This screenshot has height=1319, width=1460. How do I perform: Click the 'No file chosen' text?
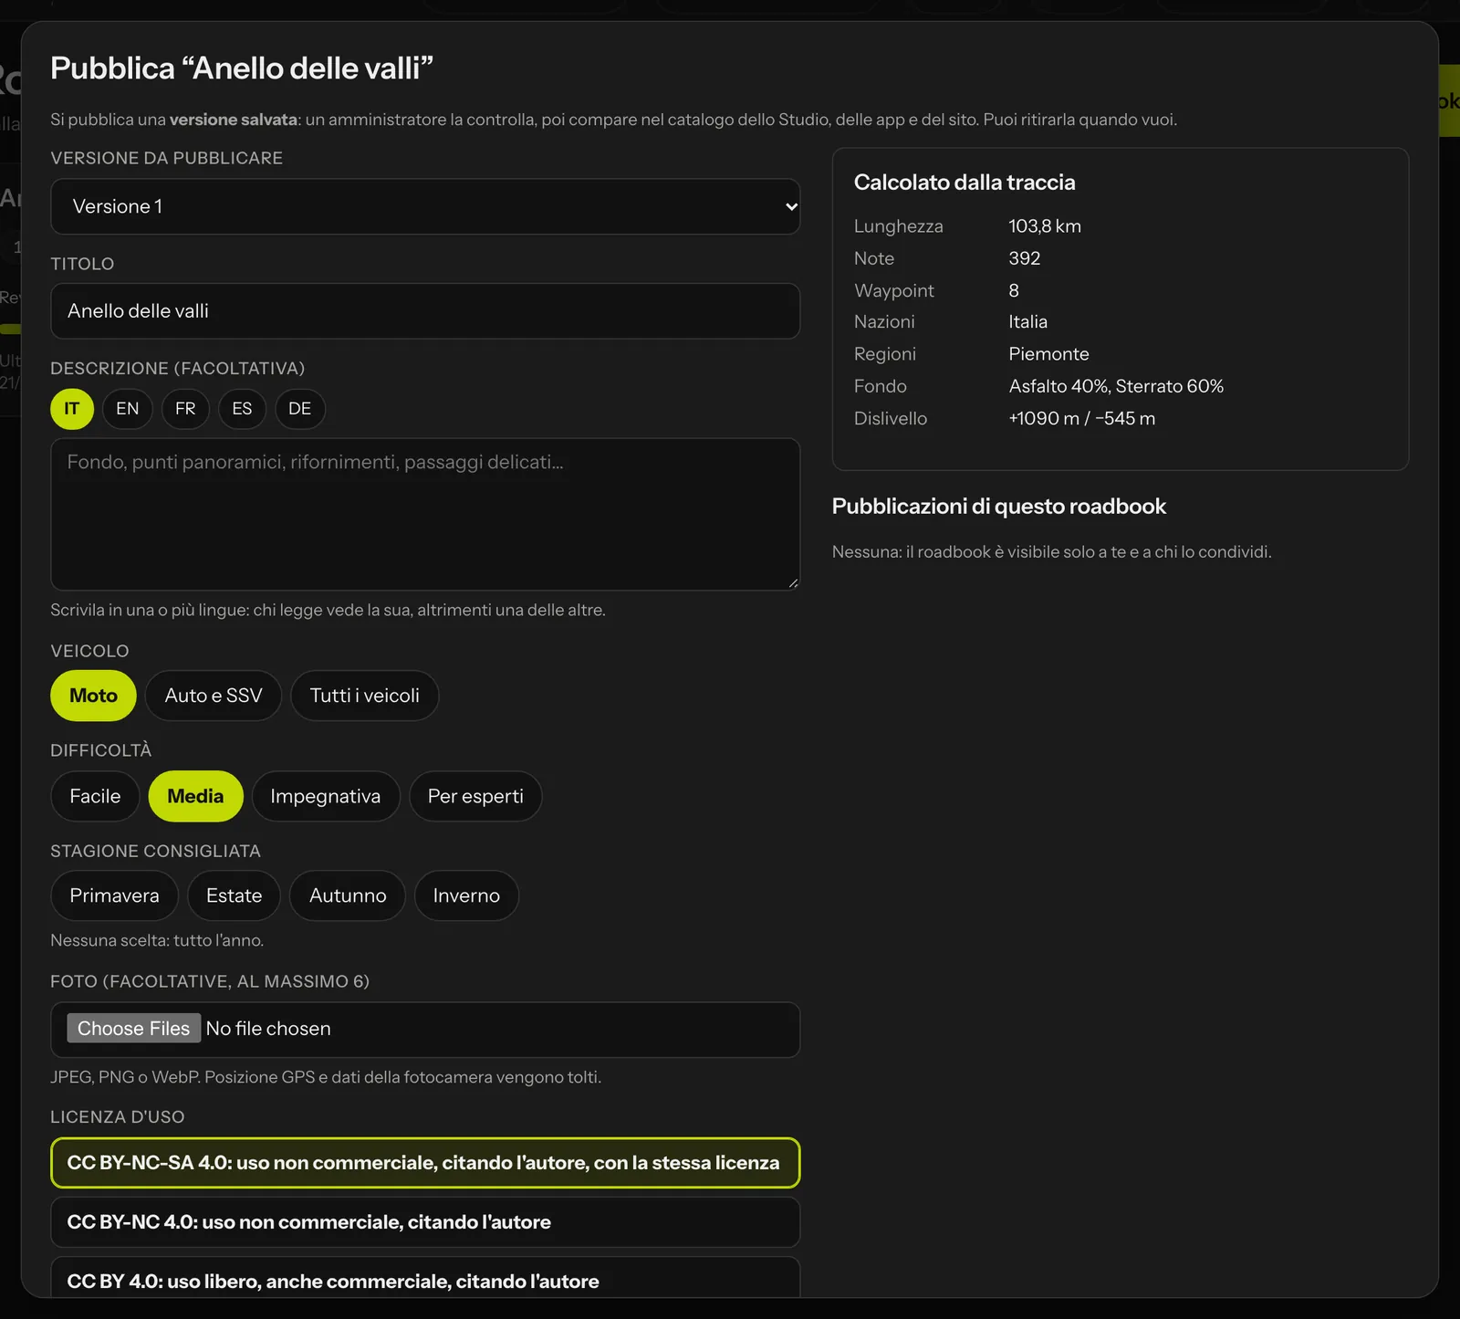coord(268,1029)
